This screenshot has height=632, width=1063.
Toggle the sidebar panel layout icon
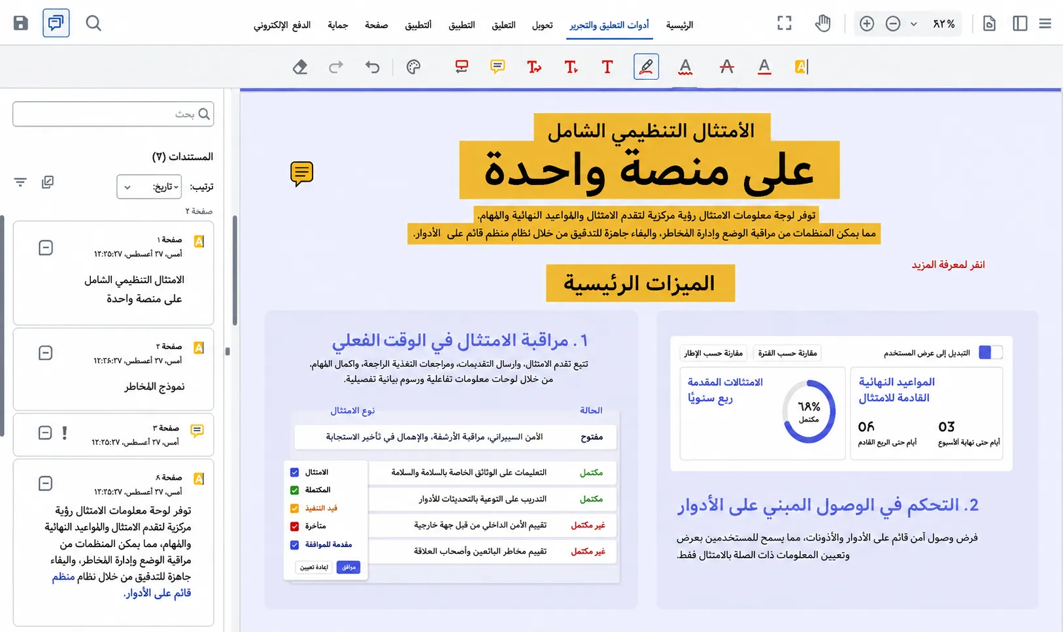pos(1020,24)
